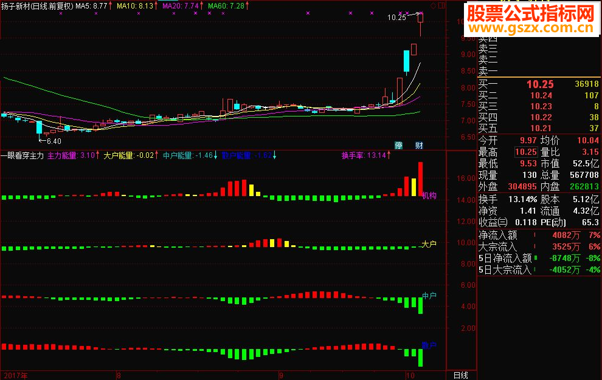The image size is (602, 380).
Task: Click the 最低 value 9.53
Action: 528,163
